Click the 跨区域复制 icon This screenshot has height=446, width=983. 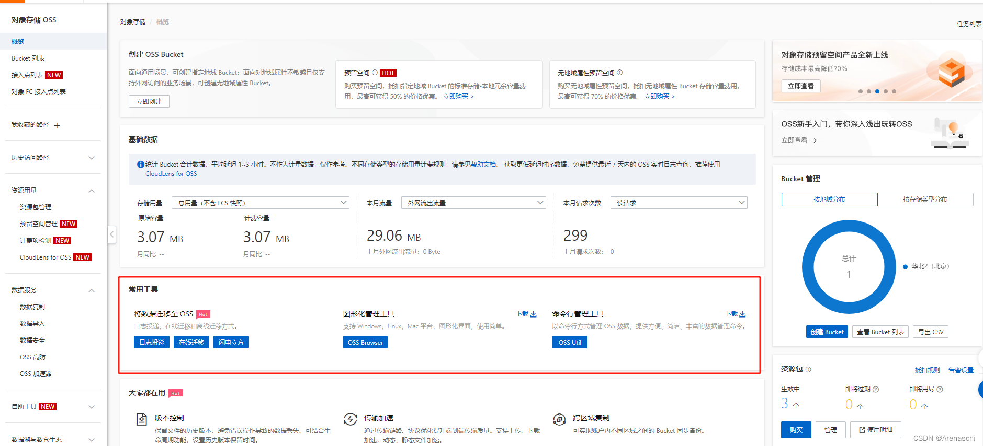559,419
